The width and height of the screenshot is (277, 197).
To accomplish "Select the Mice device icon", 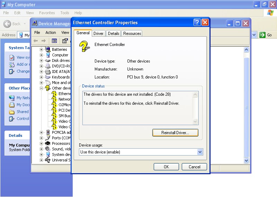I will 48,83.
